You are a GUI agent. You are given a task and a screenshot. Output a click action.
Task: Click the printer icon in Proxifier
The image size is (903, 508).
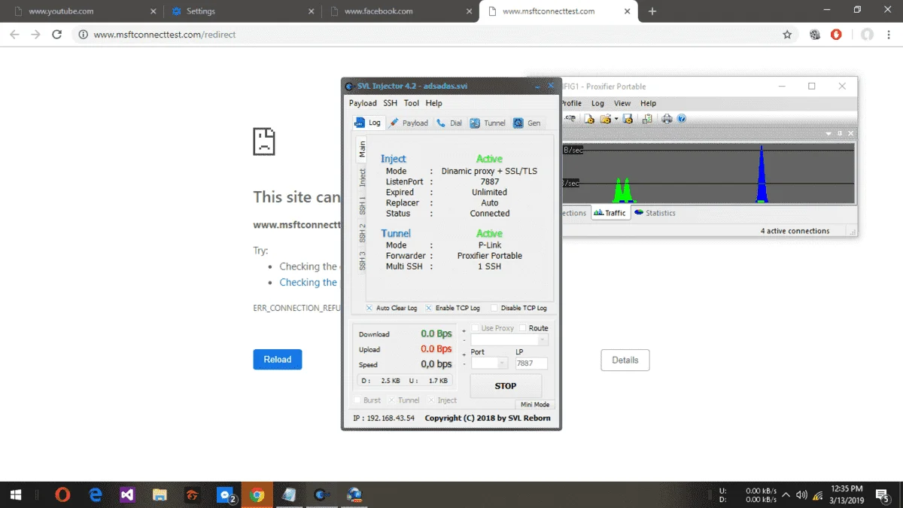click(x=667, y=119)
